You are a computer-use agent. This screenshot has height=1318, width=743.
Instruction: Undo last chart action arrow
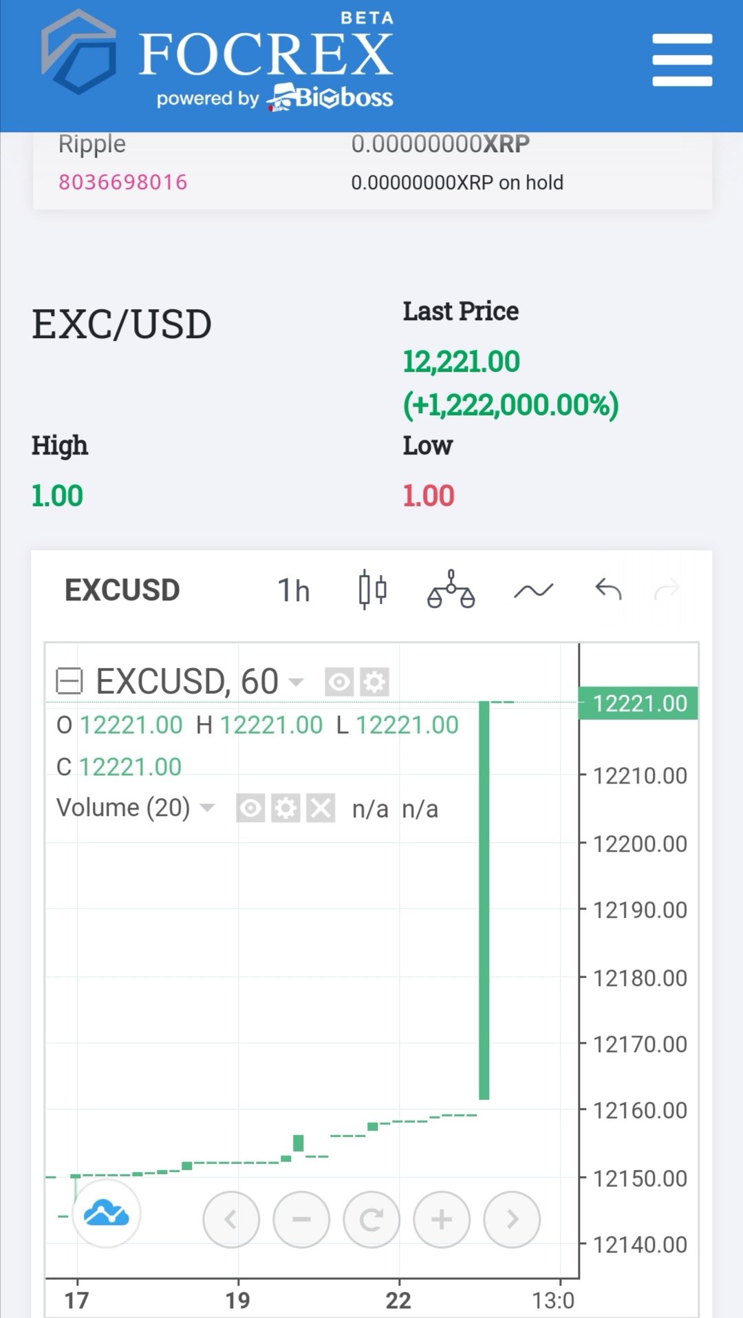pos(608,589)
